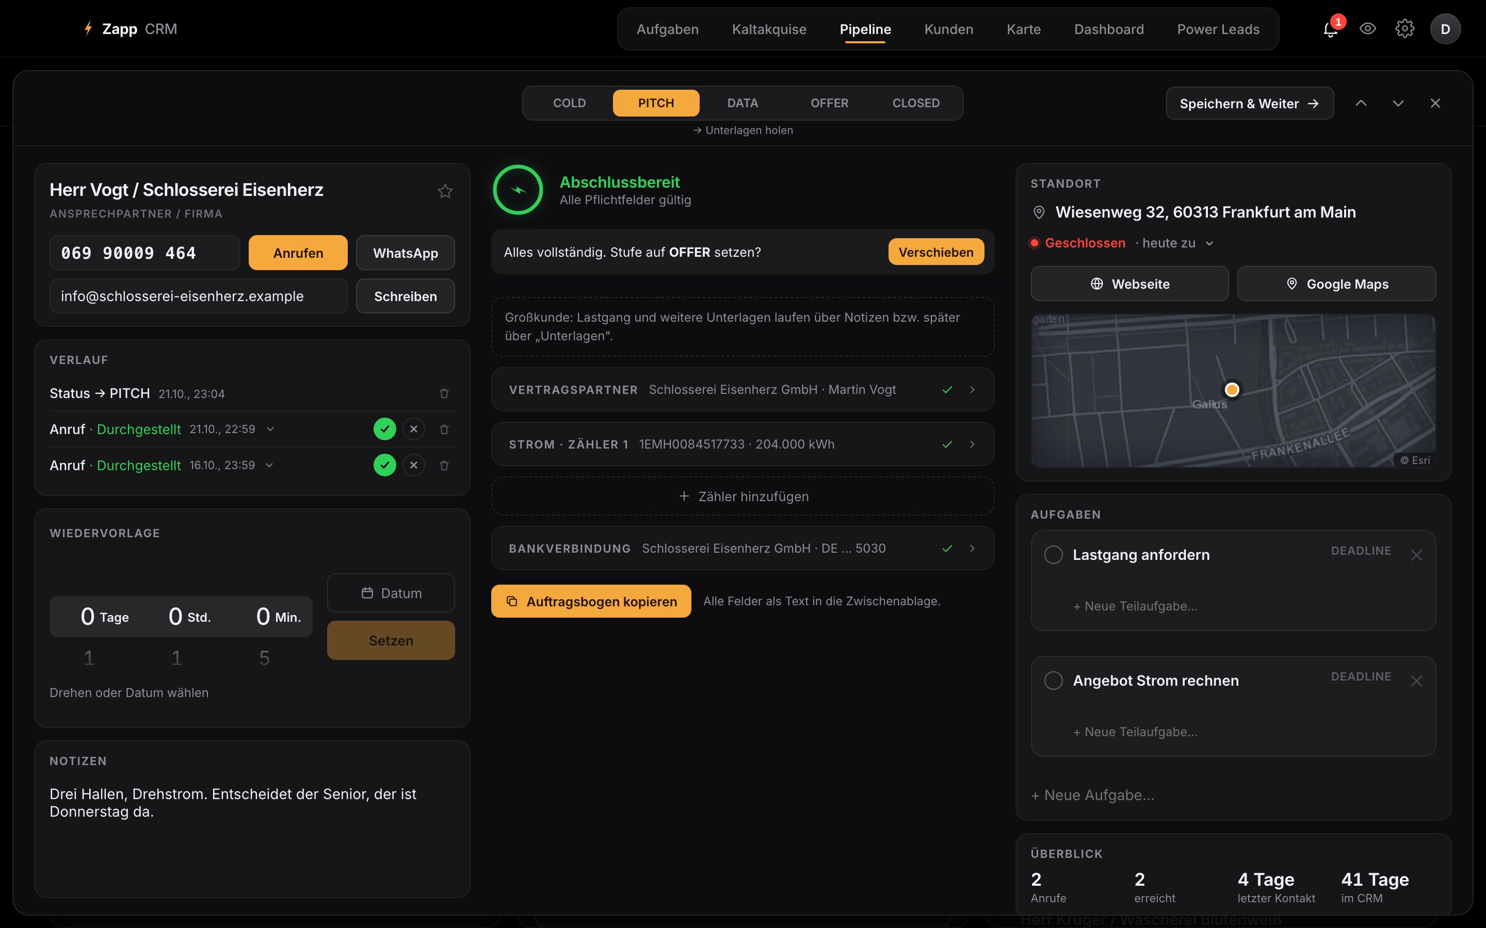1486x928 pixels.
Task: Open the Power Leads tab
Action: point(1218,29)
